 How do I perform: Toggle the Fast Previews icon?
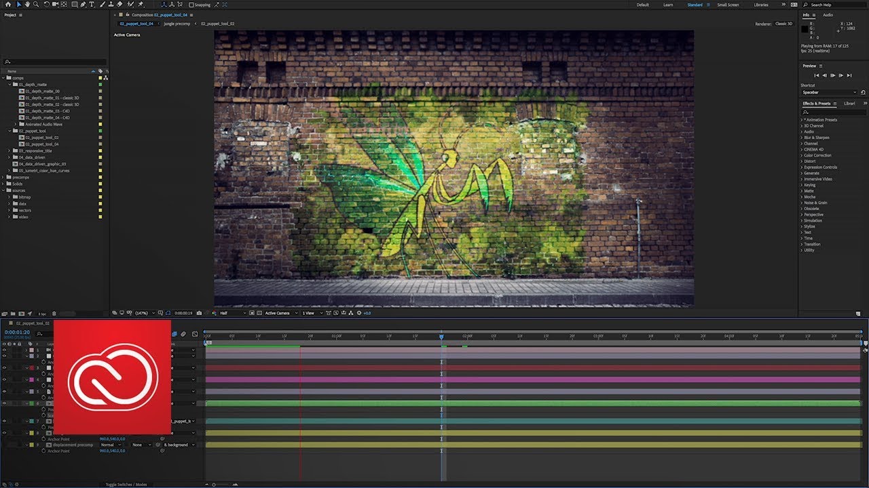(x=336, y=313)
